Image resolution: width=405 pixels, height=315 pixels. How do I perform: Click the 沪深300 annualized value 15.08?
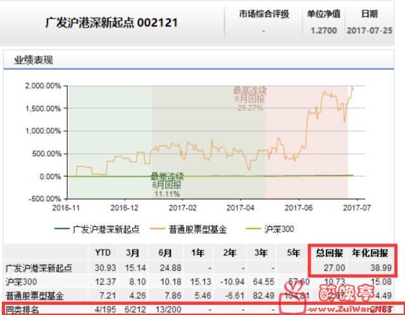[381, 281]
